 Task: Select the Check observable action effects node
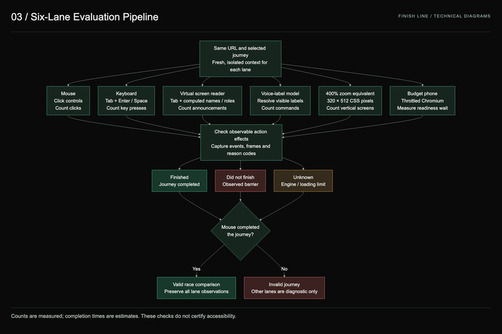(241, 142)
